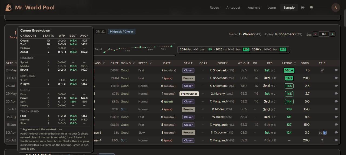Viewport: 346px width, 155px height.
Task: Click the Closer badge on 24 May row
Action: point(188,70)
